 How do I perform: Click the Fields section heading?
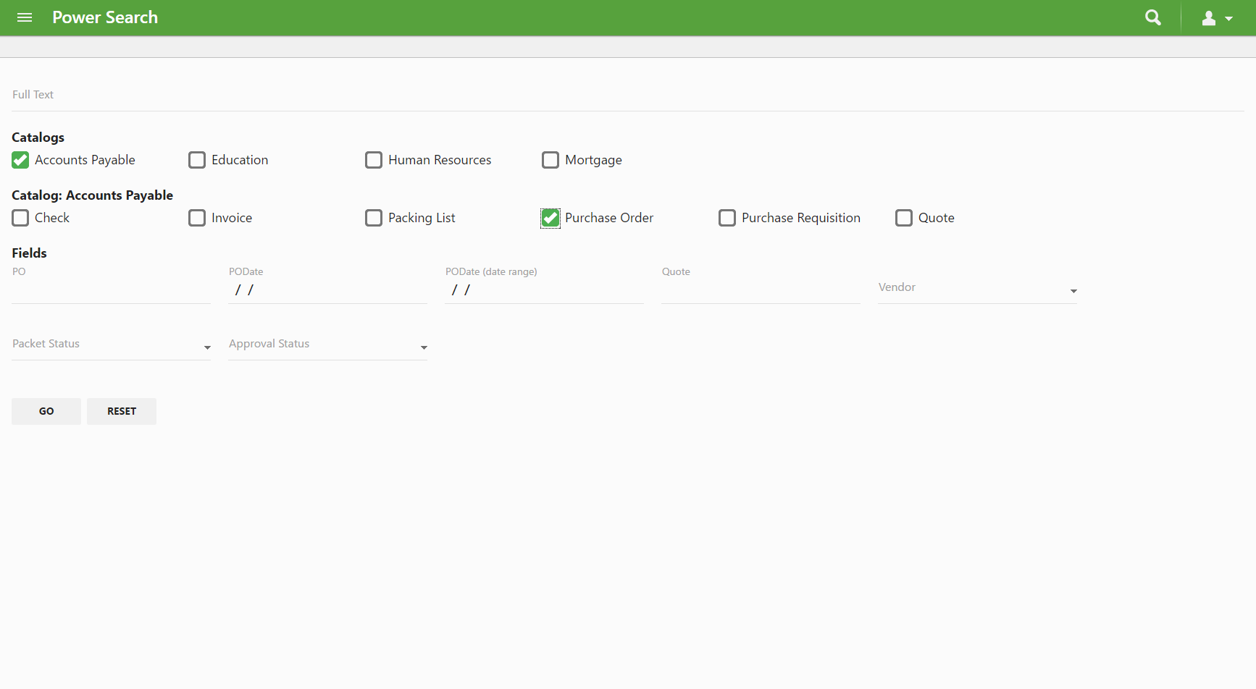click(x=29, y=253)
